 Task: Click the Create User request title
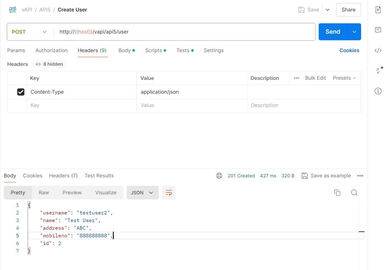pos(72,10)
